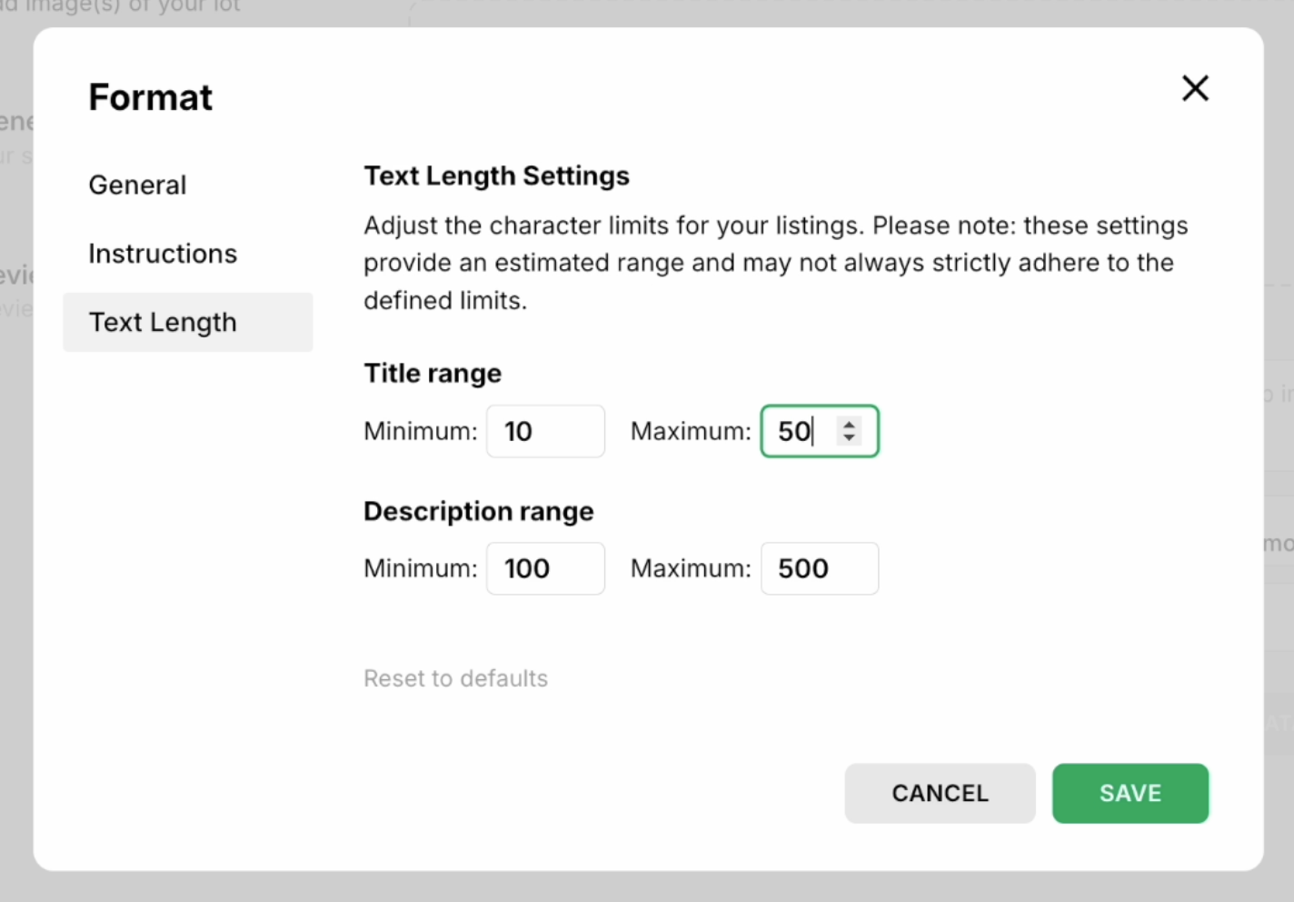Click the Description range heading
This screenshot has width=1294, height=902.
pos(478,511)
